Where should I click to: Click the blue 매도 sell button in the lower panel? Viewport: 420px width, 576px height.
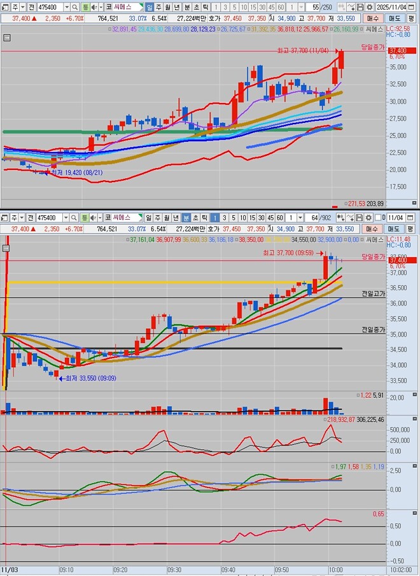point(393,229)
